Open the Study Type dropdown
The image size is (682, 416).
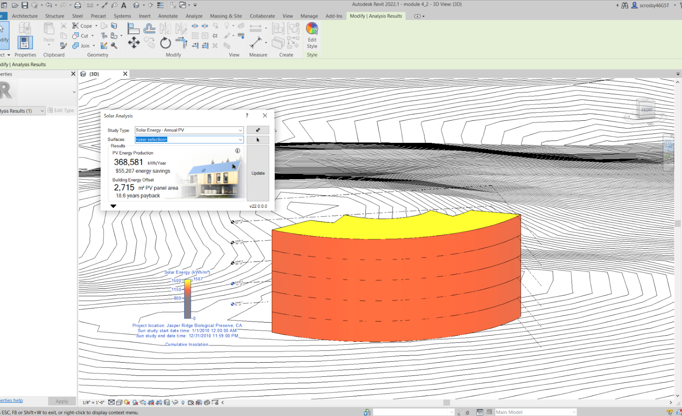tap(240, 130)
